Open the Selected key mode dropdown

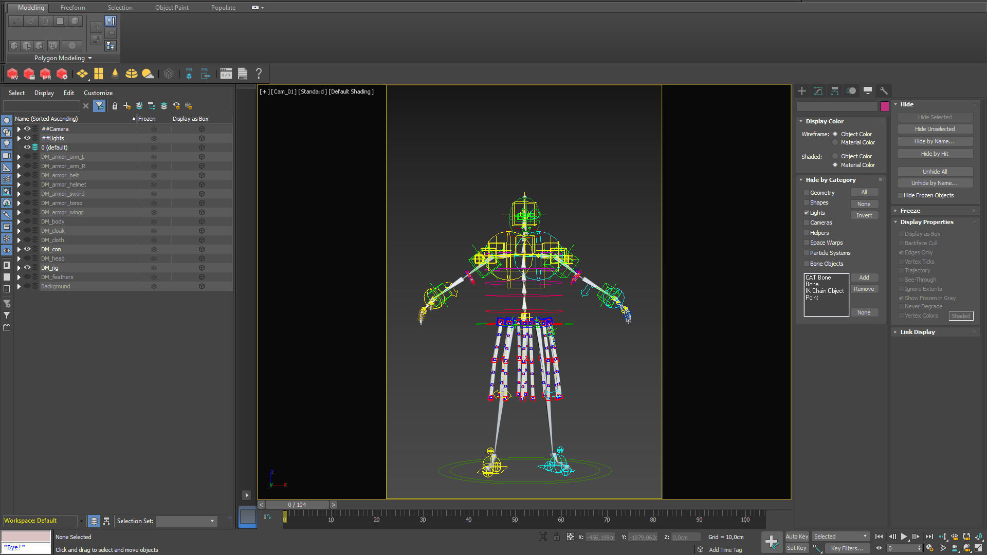tap(841, 536)
